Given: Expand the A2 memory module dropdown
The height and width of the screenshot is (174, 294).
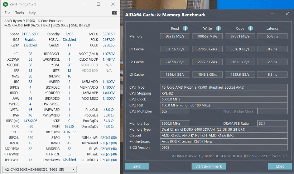Looking at the screenshot, I should 39,169.
